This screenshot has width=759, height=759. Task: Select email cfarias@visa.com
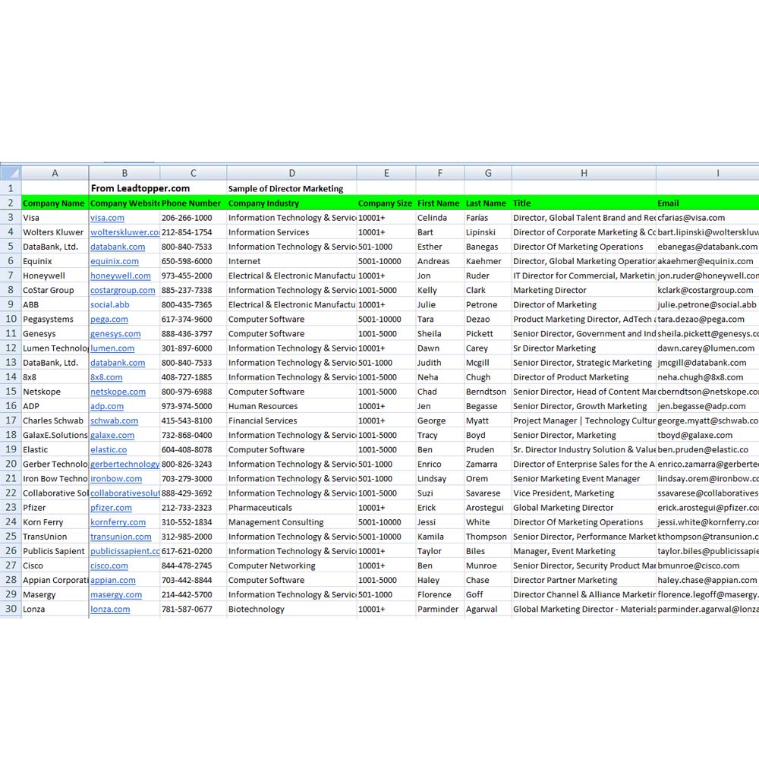pos(707,218)
